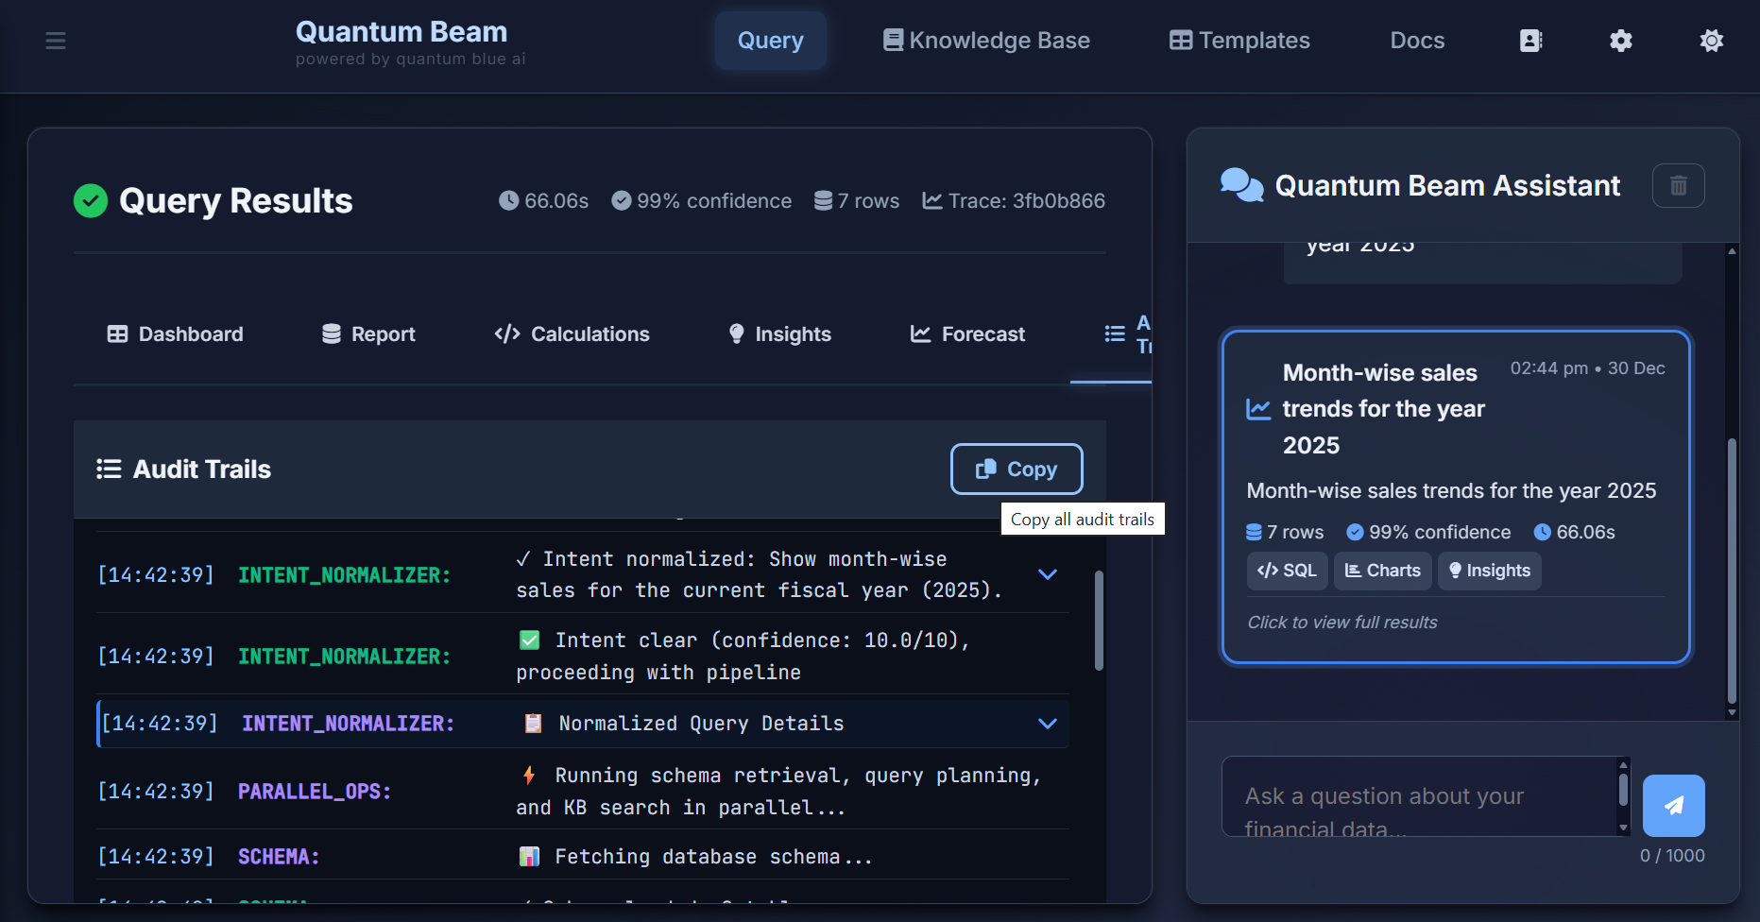This screenshot has height=922, width=1760.
Task: Open the hamburger sidebar menu
Action: pyautogui.click(x=56, y=41)
